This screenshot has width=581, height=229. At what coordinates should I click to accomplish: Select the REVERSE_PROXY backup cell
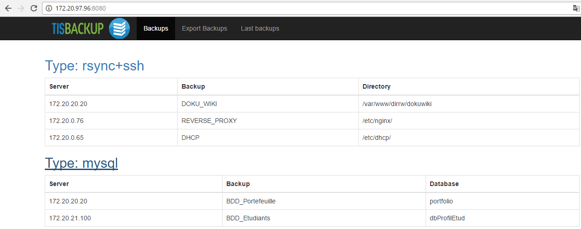coord(209,121)
